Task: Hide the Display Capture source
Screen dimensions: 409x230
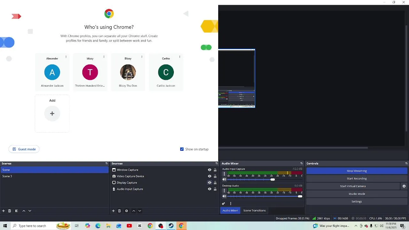Action: coord(210,183)
